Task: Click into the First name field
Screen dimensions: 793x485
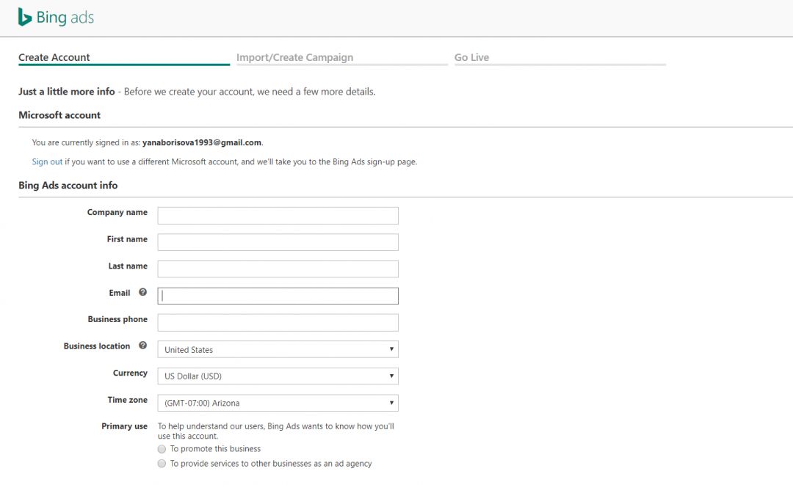Action: [278, 242]
